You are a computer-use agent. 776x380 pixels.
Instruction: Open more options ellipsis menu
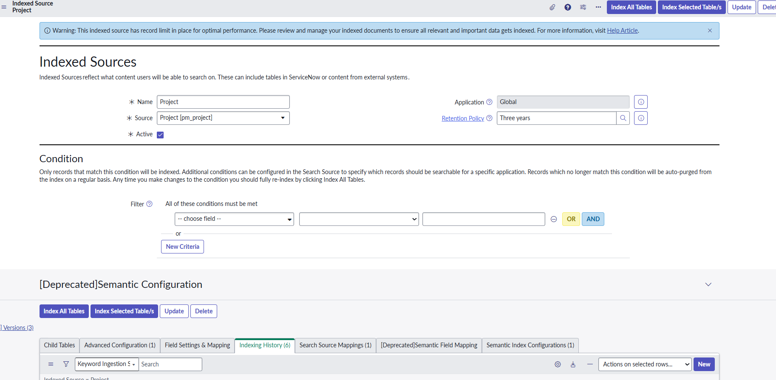pos(598,7)
